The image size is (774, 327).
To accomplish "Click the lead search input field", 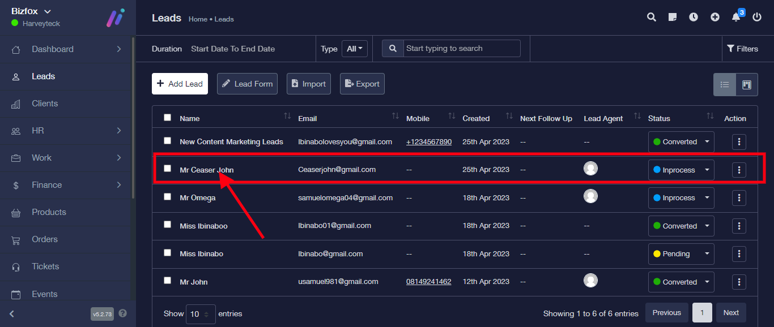I will (x=461, y=49).
